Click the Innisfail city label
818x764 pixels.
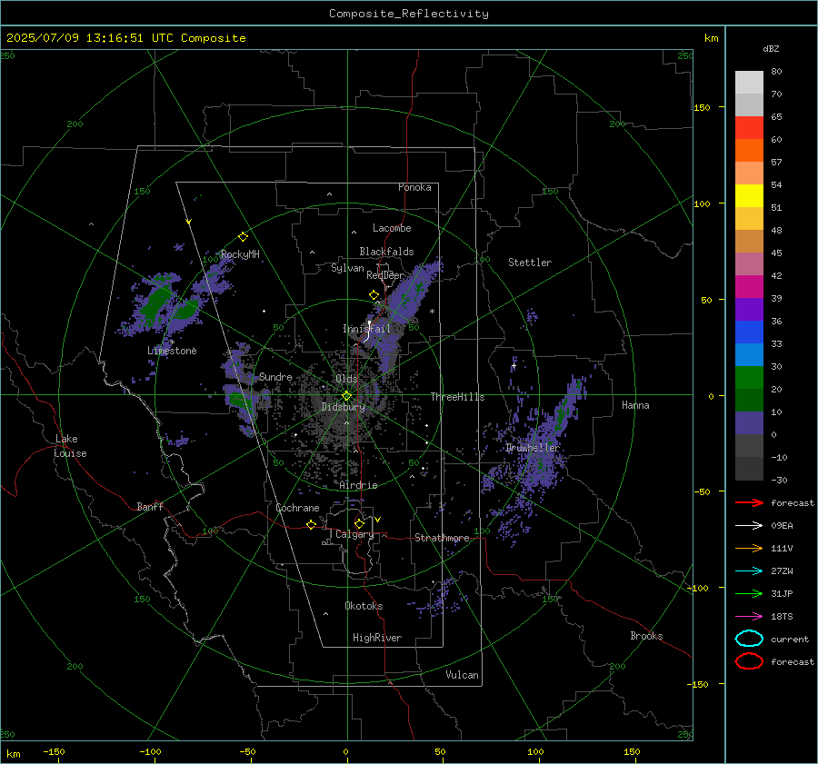tap(366, 329)
